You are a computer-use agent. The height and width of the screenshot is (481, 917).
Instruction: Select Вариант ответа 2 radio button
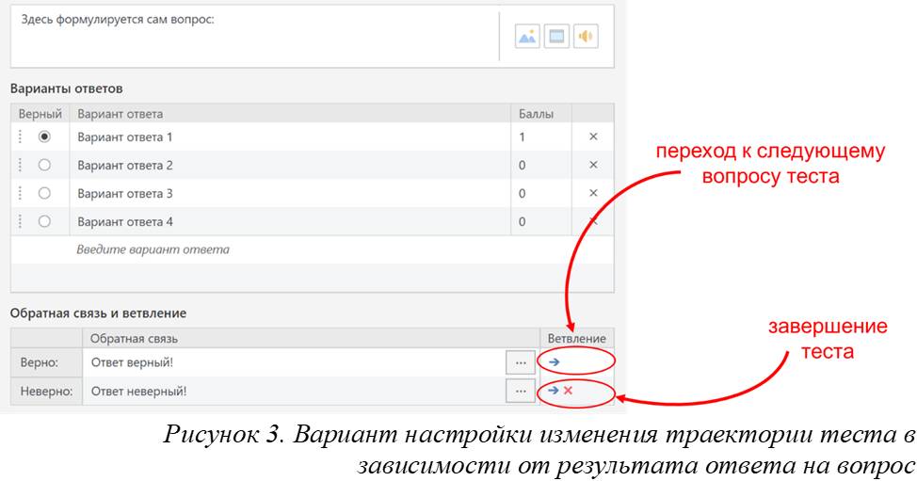44,166
